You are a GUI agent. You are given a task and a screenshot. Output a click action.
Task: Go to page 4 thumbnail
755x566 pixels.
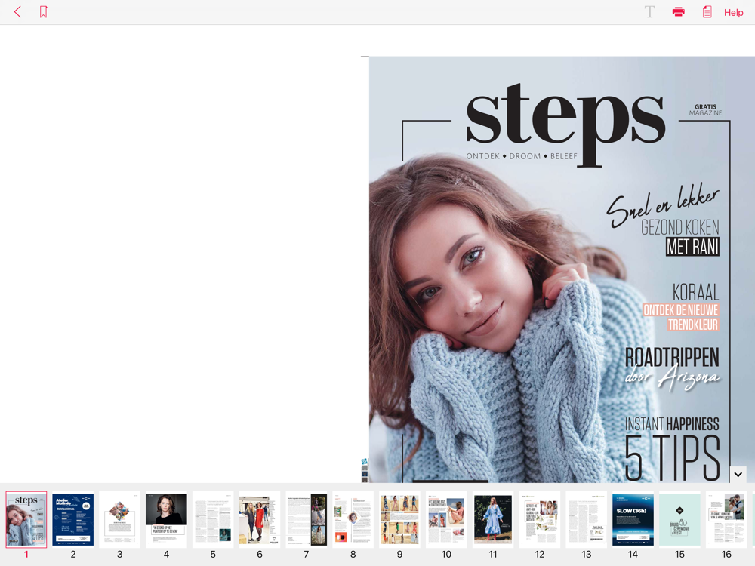[166, 519]
